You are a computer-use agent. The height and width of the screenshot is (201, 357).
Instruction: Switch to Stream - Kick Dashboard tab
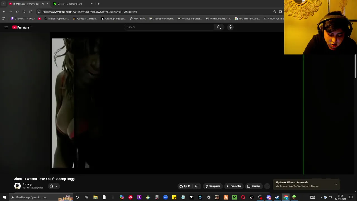[x=72, y=4]
